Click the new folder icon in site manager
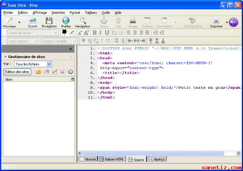Viewport: 243px width, 171px height. (47, 72)
